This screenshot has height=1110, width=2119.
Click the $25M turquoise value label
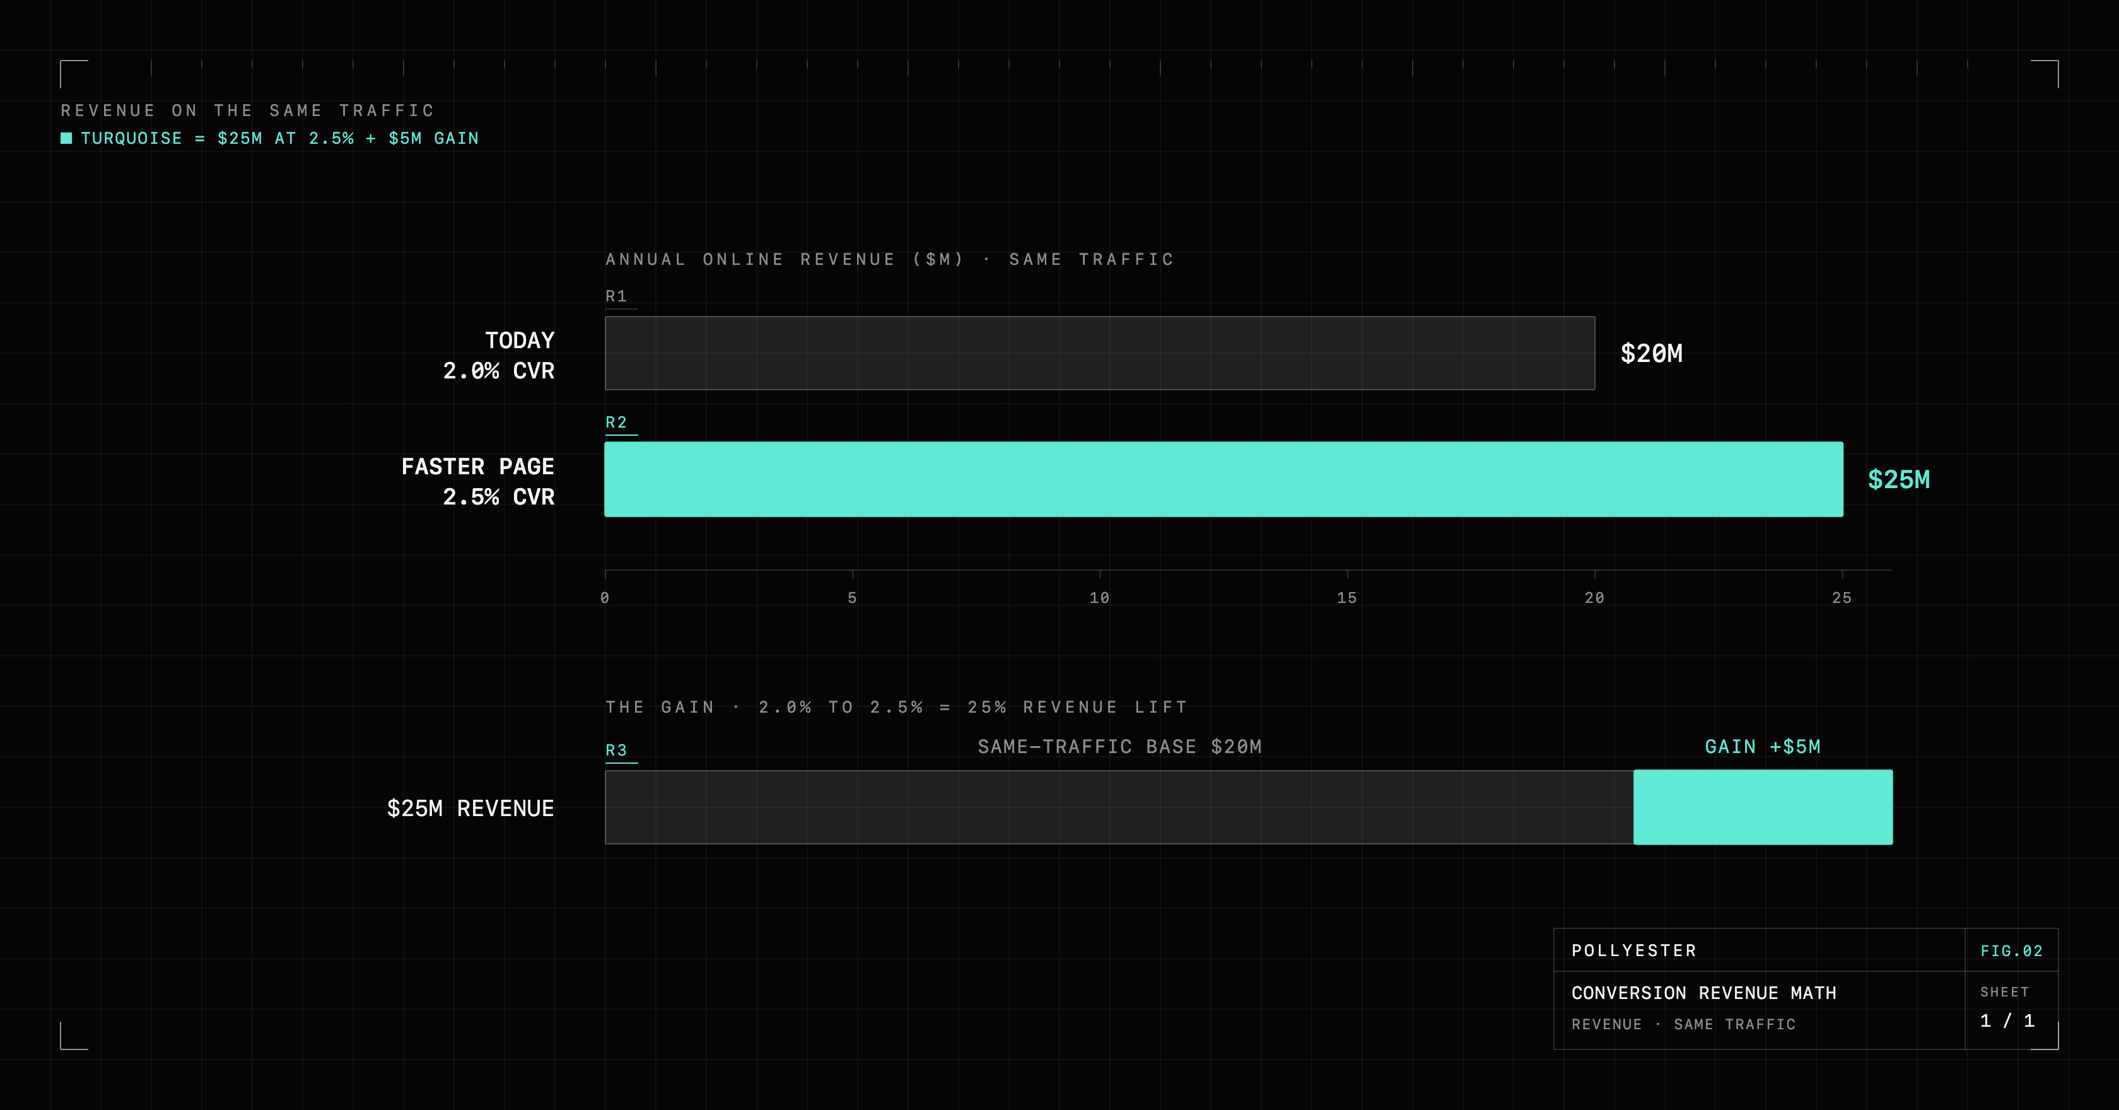[x=1898, y=480]
